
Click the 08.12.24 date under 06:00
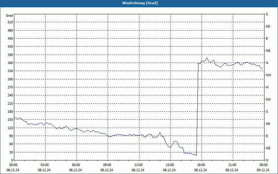click(75, 170)
